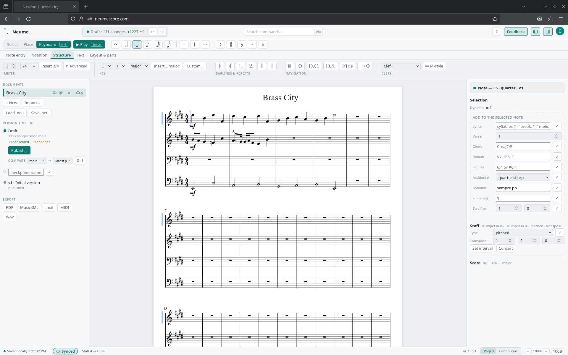Select whole note duration
This screenshot has height=355, width=568.
116,45
